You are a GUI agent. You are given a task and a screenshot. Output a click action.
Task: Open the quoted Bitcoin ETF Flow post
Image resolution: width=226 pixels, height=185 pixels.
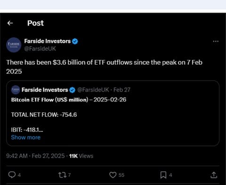[113, 113]
